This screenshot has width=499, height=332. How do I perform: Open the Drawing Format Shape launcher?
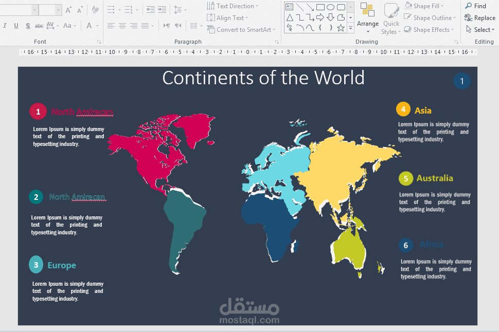pyautogui.click(x=456, y=42)
